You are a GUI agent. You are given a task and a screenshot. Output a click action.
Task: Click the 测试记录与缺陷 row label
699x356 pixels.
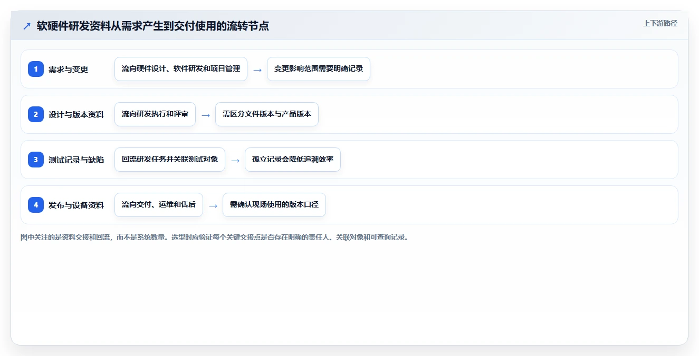click(76, 160)
